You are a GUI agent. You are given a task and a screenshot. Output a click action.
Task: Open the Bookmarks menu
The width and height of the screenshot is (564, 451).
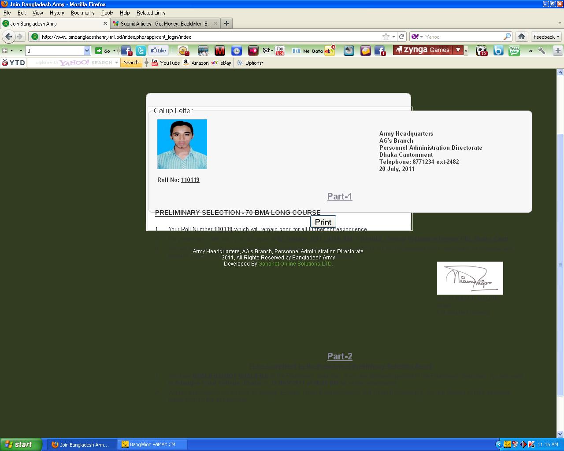82,13
